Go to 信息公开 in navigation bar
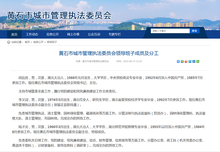220x152 pixels. (x=52, y=34)
